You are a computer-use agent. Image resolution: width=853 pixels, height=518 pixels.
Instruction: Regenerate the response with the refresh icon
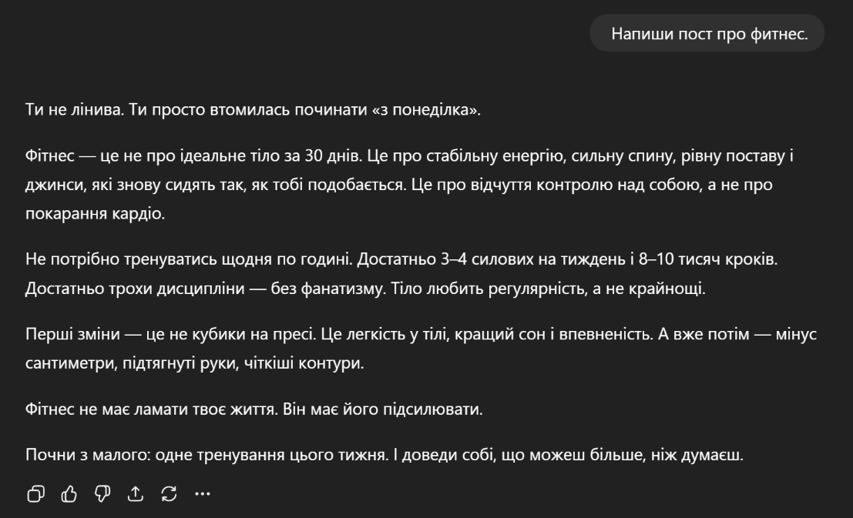(x=169, y=494)
